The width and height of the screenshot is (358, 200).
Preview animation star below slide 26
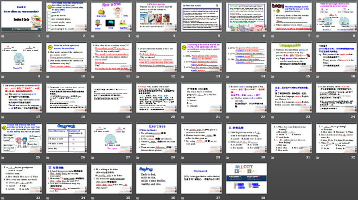[x=48, y=158]
